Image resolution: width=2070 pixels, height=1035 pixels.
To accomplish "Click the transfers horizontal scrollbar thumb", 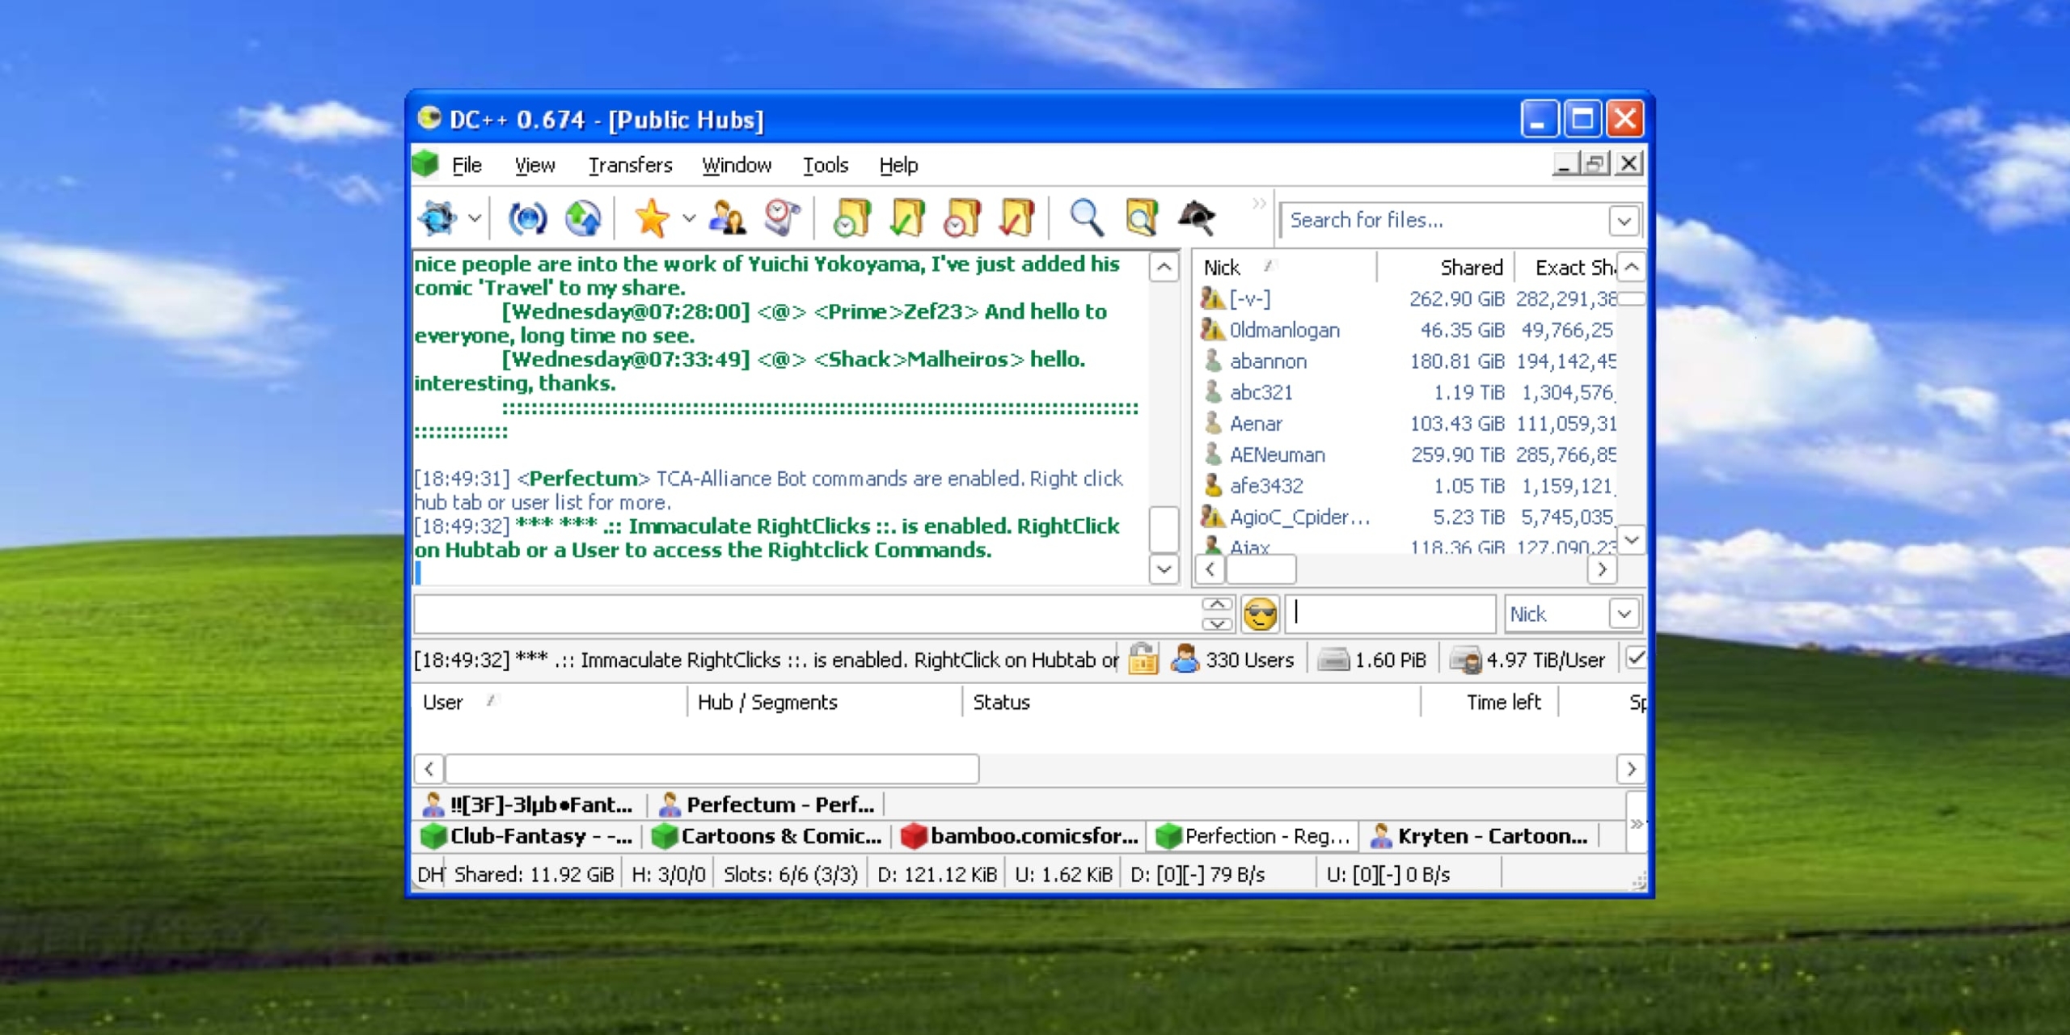I will [x=712, y=768].
